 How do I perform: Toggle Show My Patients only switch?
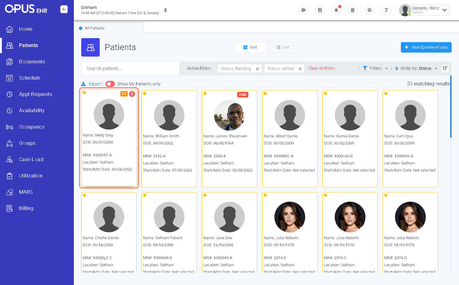click(110, 84)
